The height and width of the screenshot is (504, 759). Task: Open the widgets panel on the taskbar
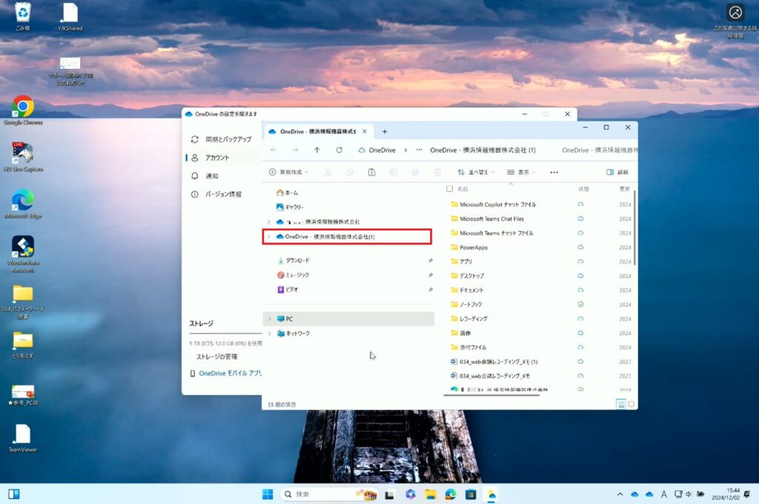point(14,494)
